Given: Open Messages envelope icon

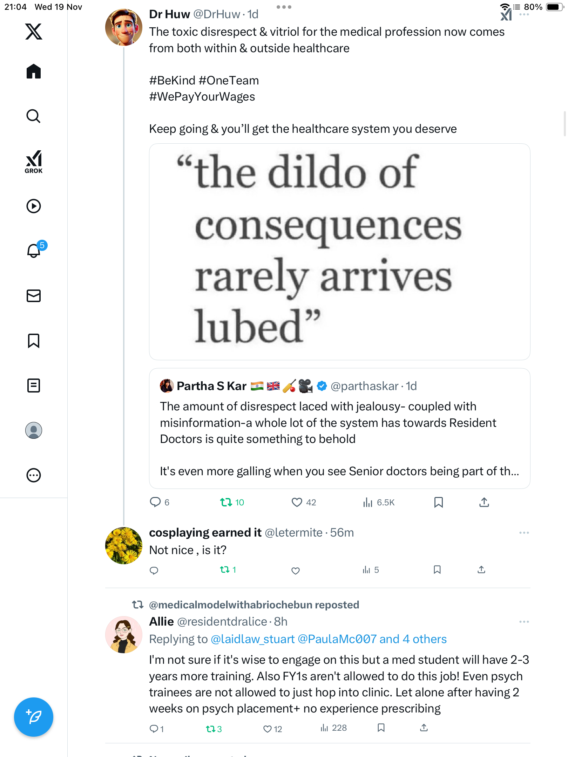Looking at the screenshot, I should (x=34, y=296).
